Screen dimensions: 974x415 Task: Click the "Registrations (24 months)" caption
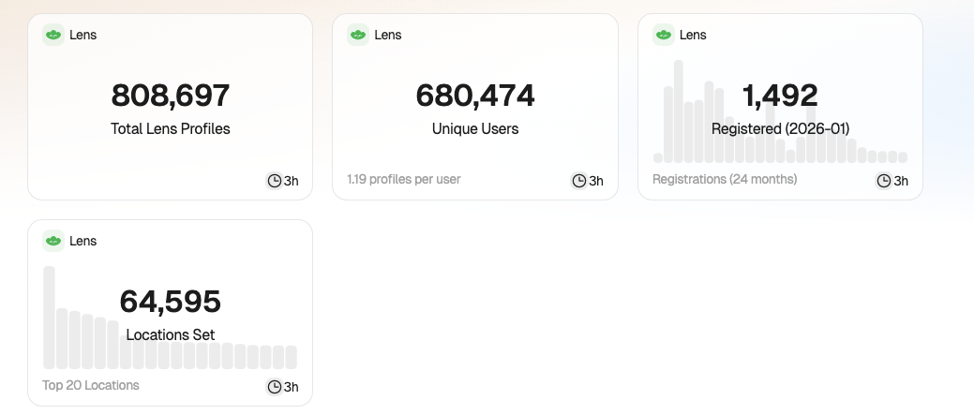tap(725, 179)
